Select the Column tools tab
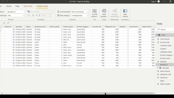The height and width of the screenshot is (98, 174). click(x=42, y=6)
